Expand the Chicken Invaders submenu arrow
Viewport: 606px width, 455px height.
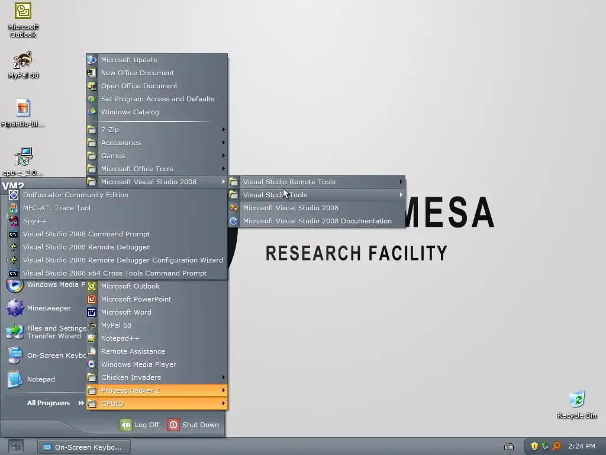click(x=223, y=377)
